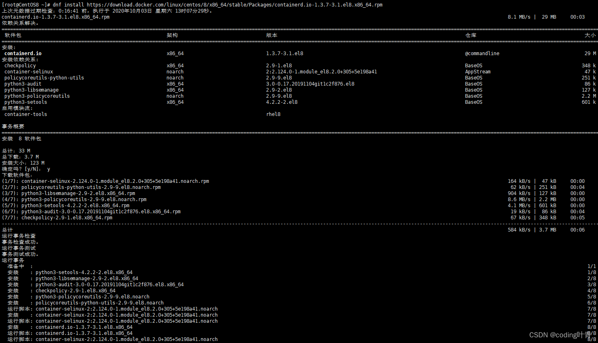
Task: Click the 运行事务检查 line
Action: pos(19,236)
